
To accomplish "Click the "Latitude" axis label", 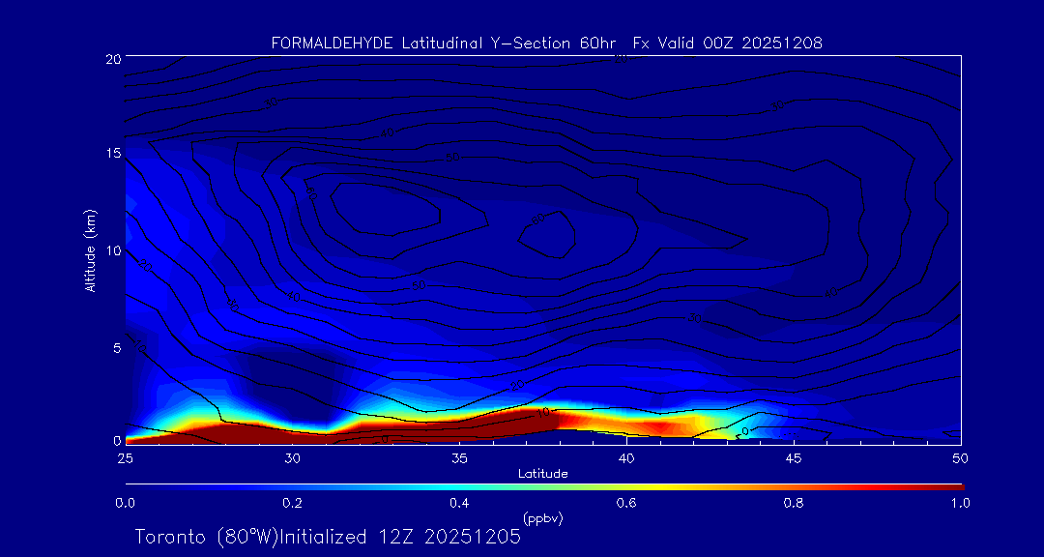I will tap(543, 474).
